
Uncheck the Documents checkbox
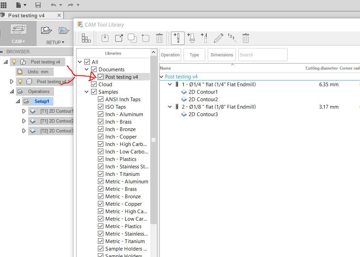(x=94, y=69)
